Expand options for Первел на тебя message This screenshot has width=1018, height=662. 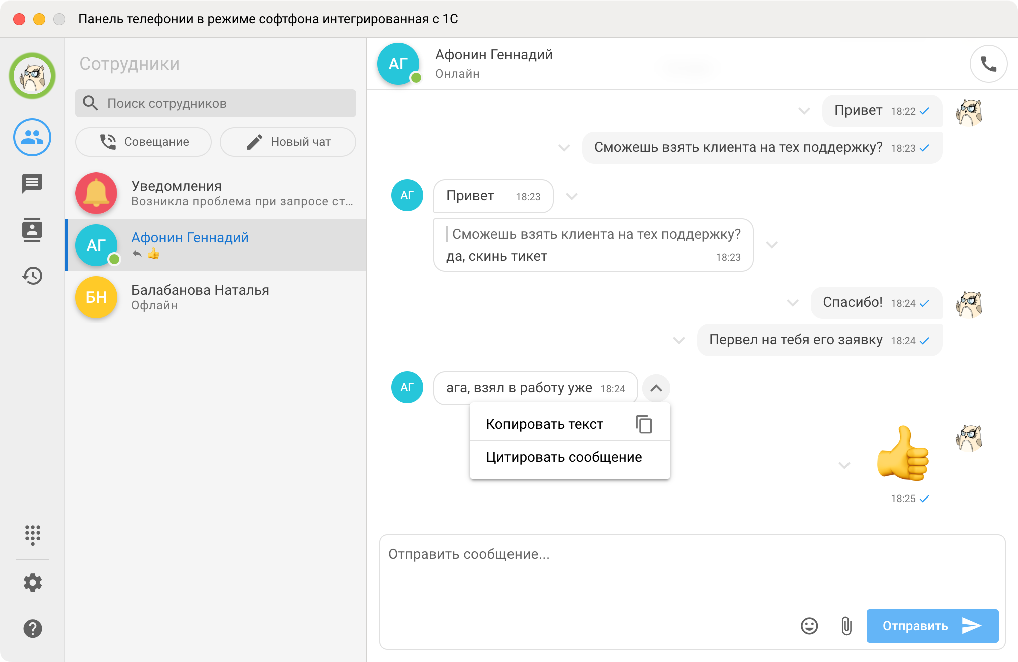click(679, 340)
